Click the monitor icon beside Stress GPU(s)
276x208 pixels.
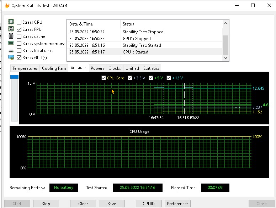[11, 57]
